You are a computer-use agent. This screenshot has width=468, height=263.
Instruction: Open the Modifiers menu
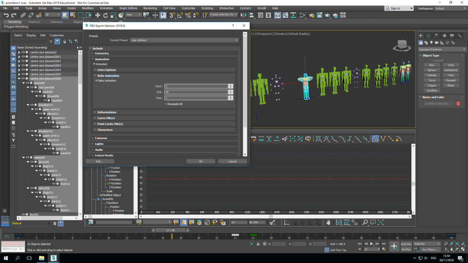[x=87, y=8]
